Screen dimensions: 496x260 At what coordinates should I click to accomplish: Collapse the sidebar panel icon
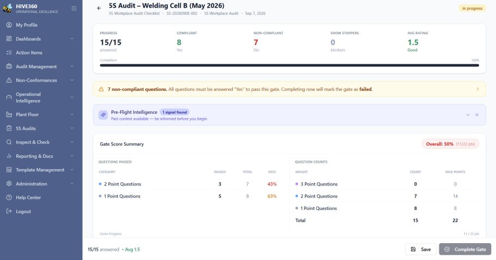74,9
